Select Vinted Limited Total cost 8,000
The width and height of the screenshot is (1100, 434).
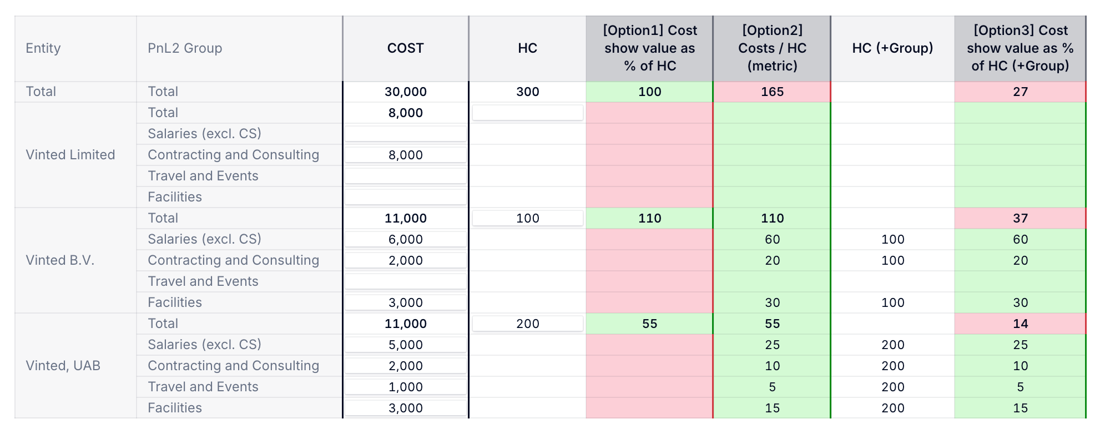(x=406, y=113)
